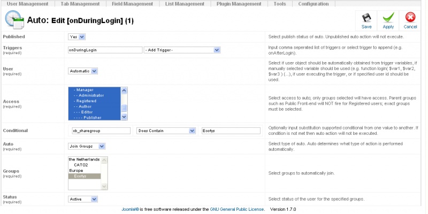This screenshot has height=214, width=428.
Task: Open the Joomla! link in footer
Action: coord(131,209)
